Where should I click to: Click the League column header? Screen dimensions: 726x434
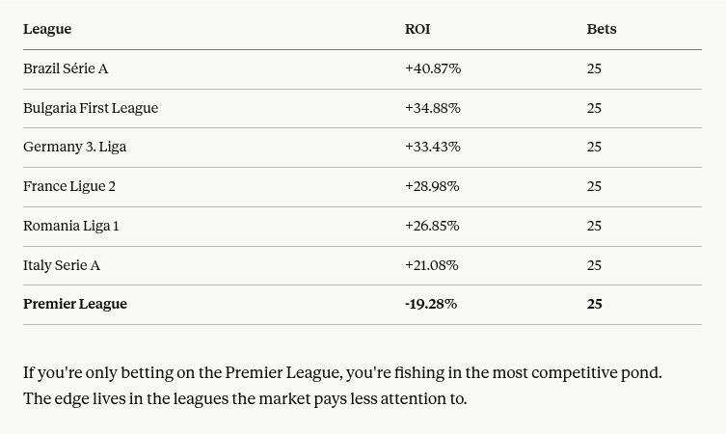click(x=47, y=29)
